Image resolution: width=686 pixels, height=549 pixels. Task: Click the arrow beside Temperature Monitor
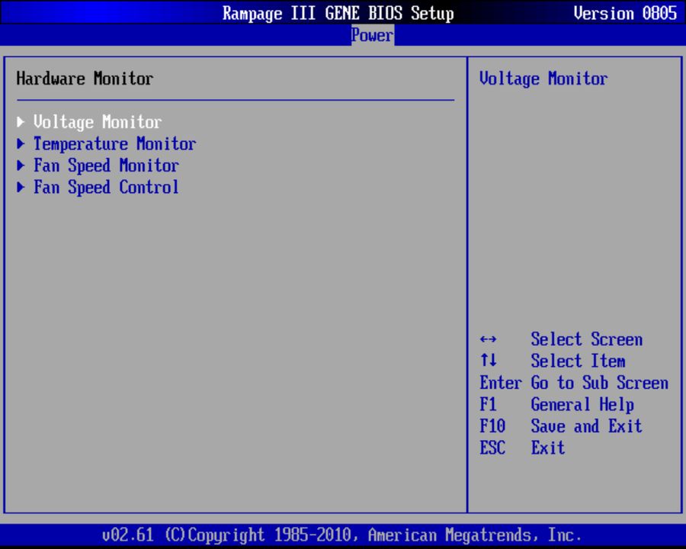pyautogui.click(x=21, y=143)
